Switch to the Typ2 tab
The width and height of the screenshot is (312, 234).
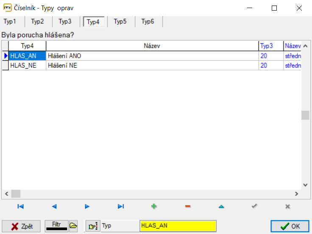[x=37, y=21]
